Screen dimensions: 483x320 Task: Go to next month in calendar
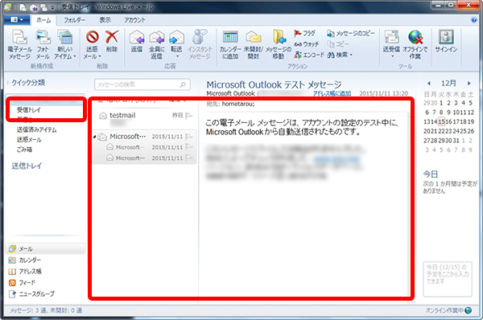pos(469,84)
